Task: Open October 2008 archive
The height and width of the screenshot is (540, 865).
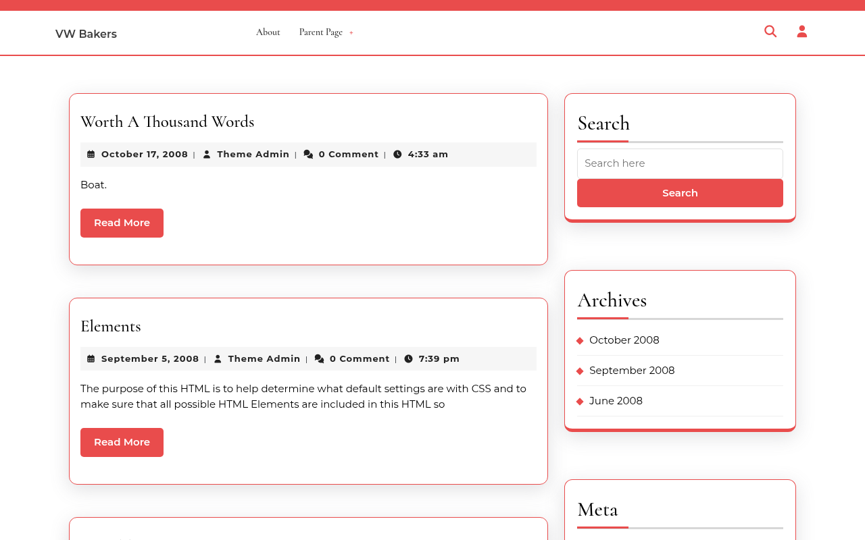Action: [624, 340]
